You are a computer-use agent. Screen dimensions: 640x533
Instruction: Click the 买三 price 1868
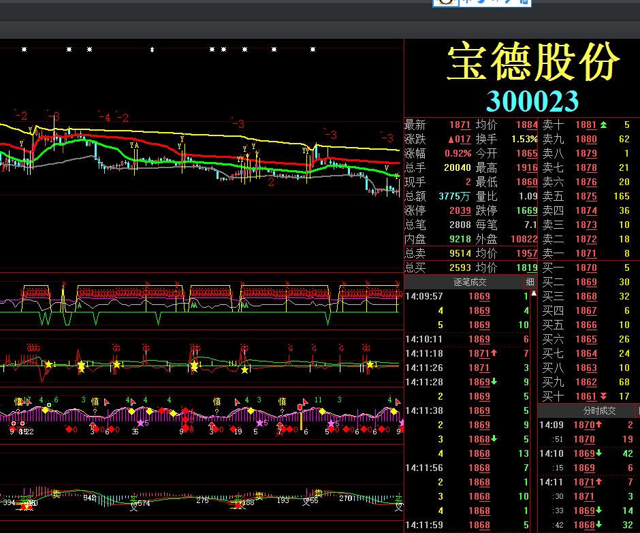pos(586,296)
